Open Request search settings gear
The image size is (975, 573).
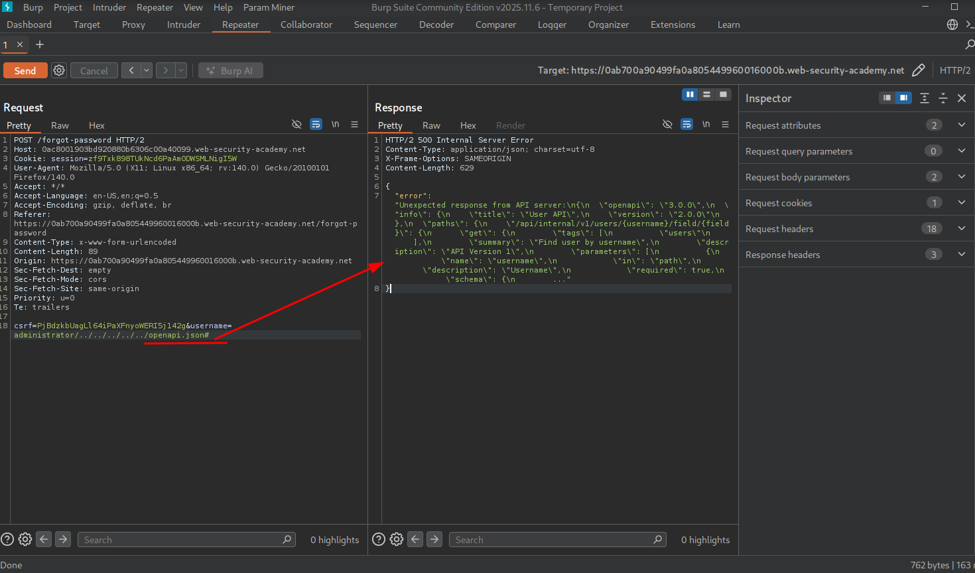coord(25,539)
